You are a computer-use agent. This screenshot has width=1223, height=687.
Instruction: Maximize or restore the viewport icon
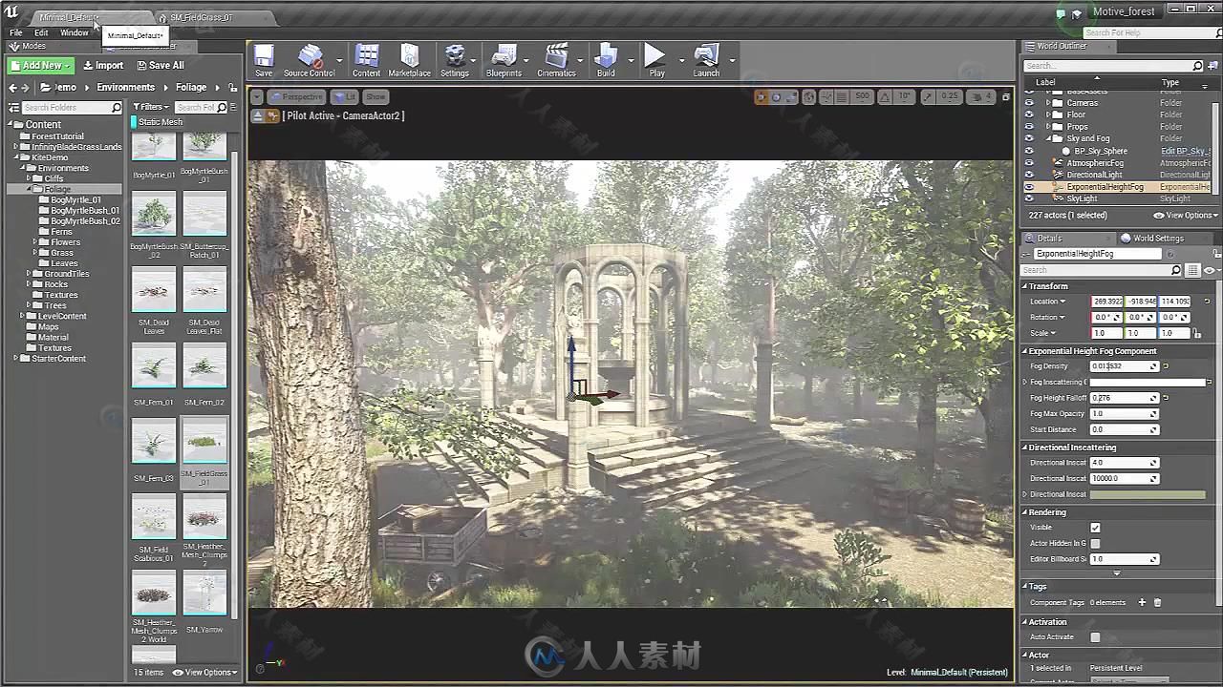click(x=1006, y=96)
